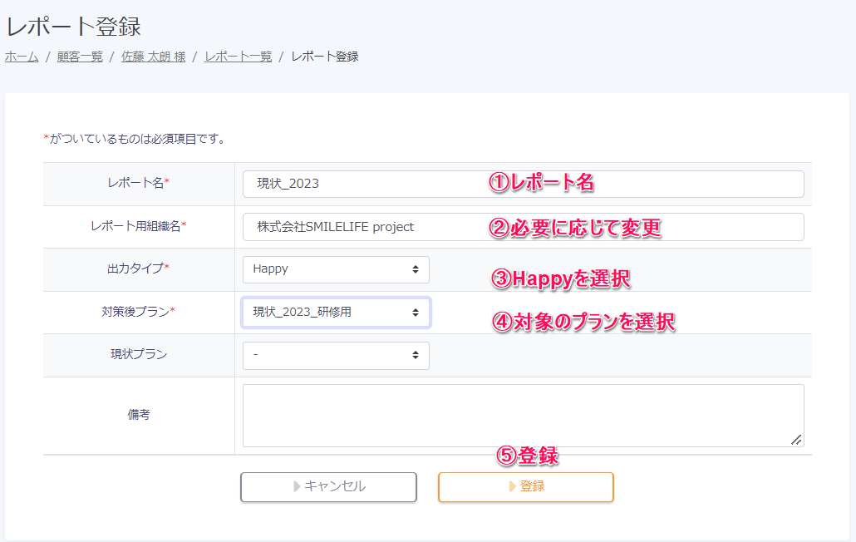The width and height of the screenshot is (856, 542).
Task: Submit the form with the orange 登録 button
Action: [525, 486]
